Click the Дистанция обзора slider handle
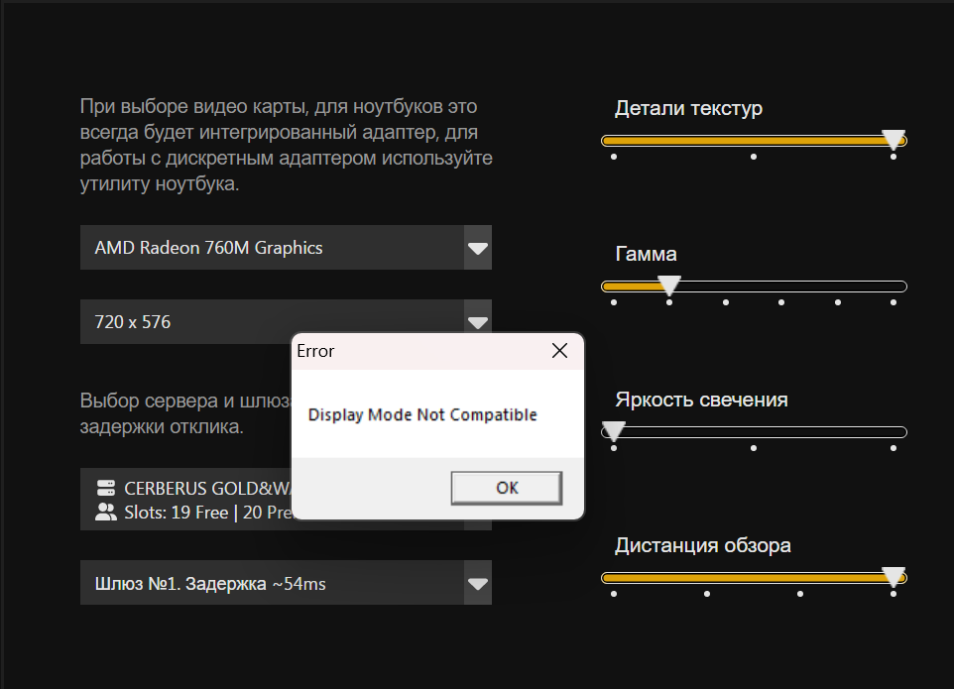 [x=894, y=577]
